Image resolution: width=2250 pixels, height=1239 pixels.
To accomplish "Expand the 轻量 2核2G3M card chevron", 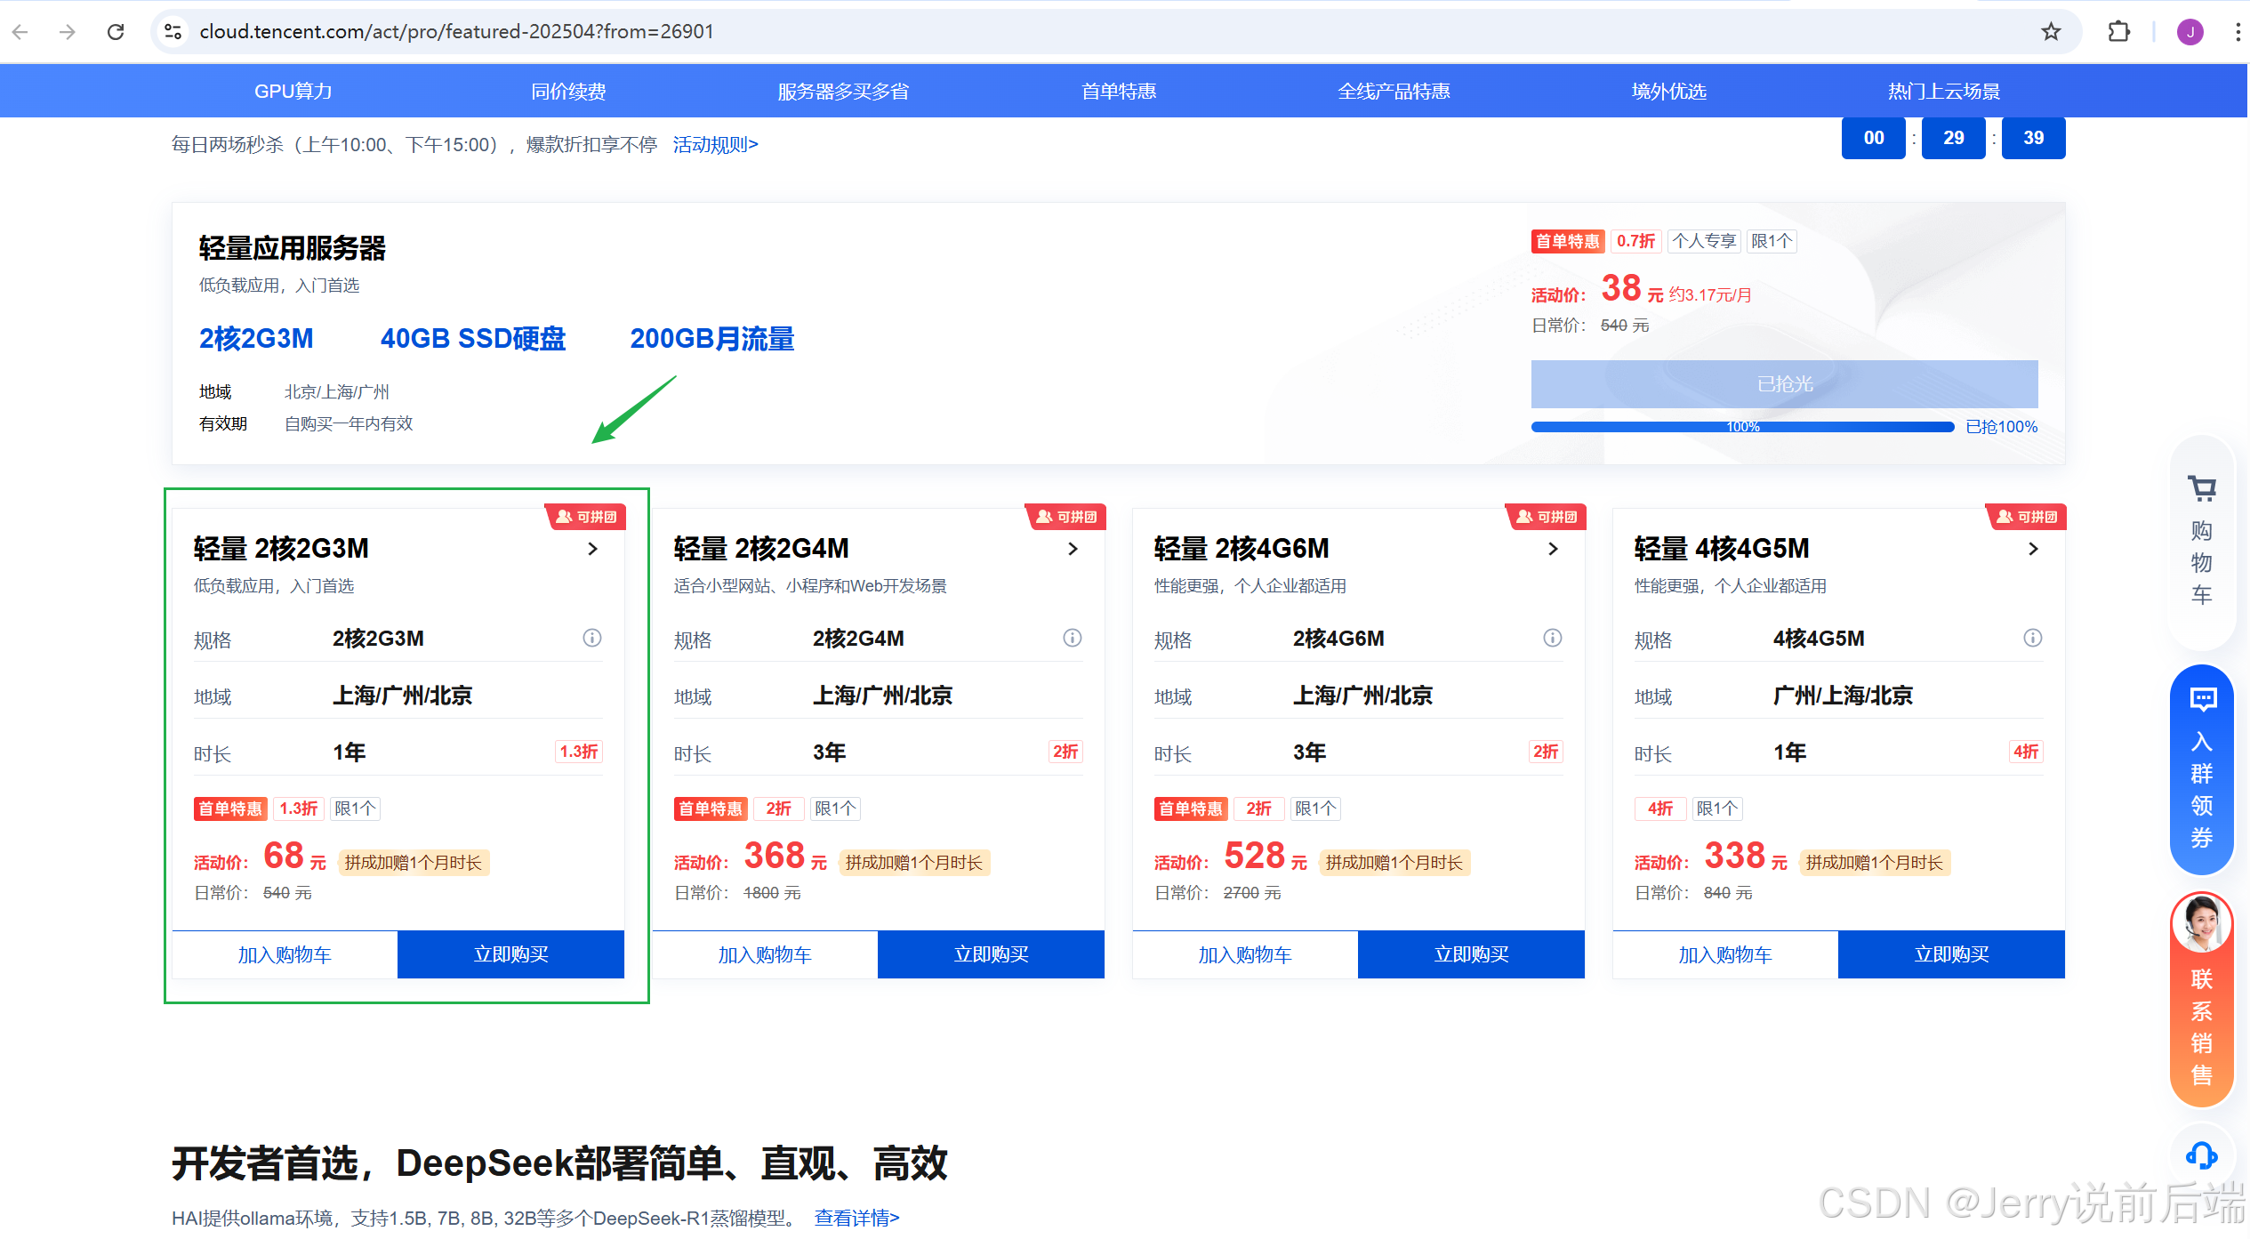I will click(x=592, y=550).
